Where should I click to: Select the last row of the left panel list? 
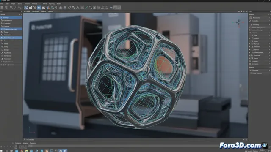coord(11,65)
